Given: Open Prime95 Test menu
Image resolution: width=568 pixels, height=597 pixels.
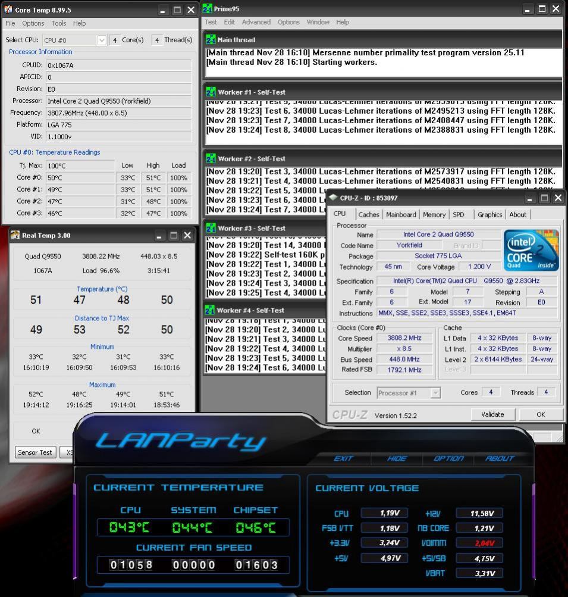Looking at the screenshot, I should coord(211,22).
